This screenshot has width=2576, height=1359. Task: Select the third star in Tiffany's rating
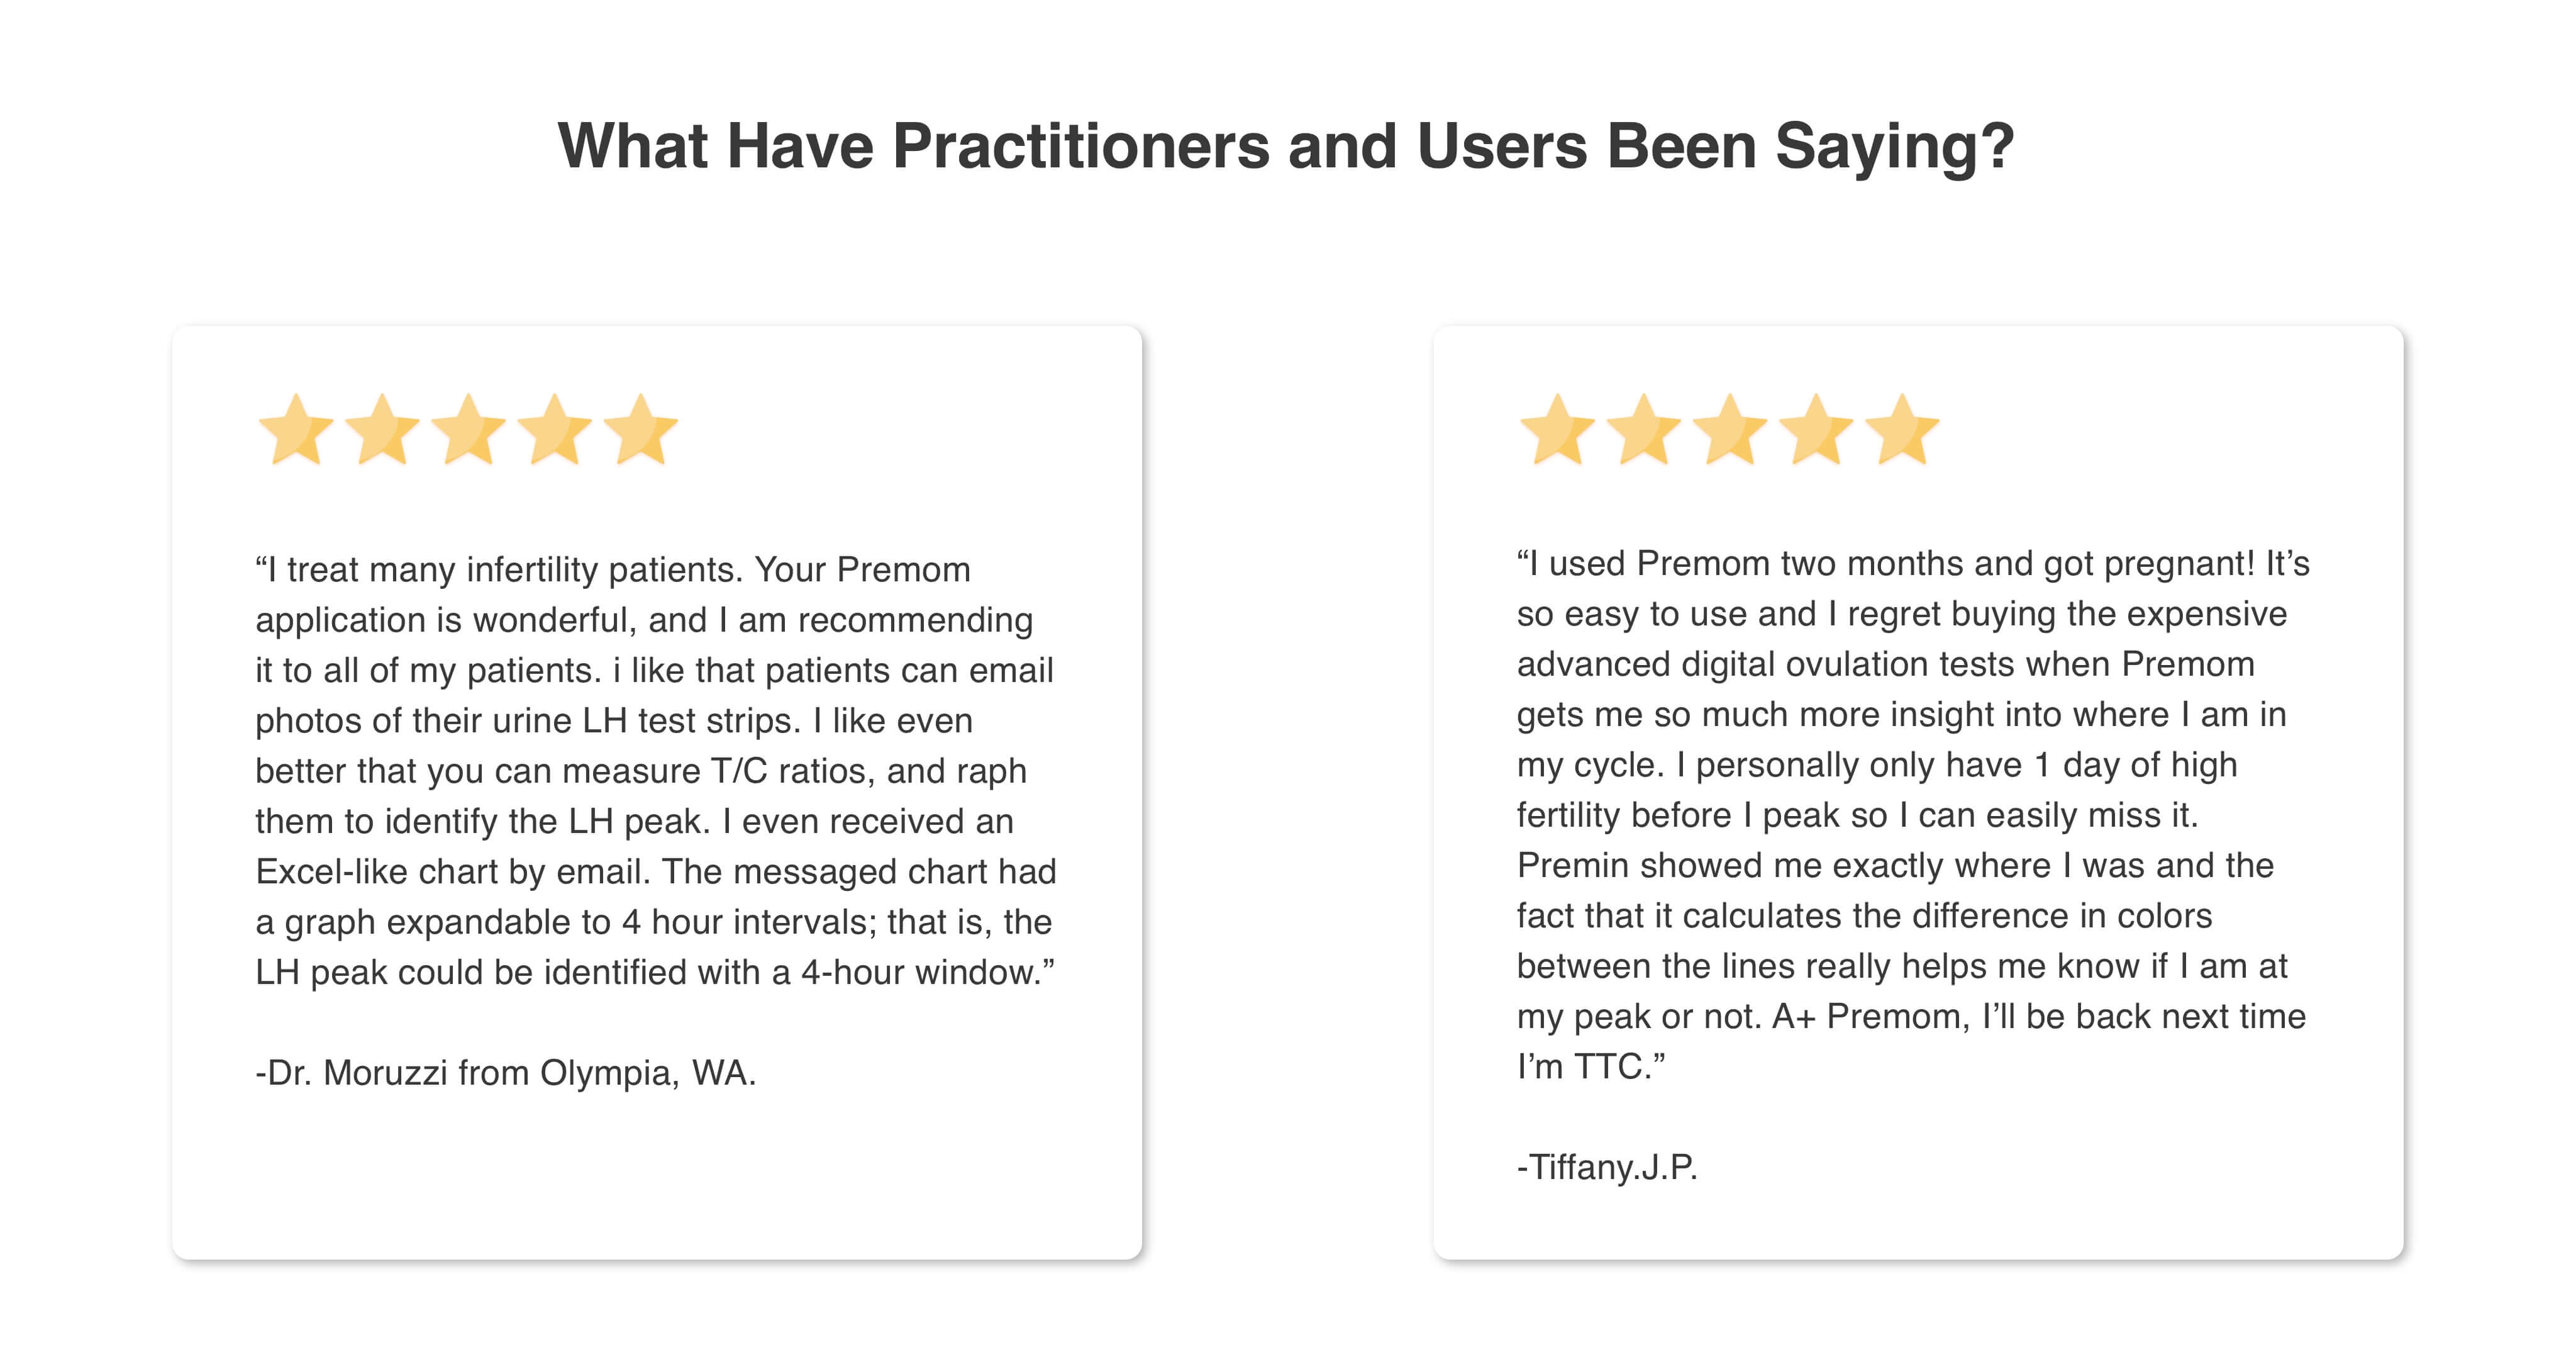click(x=1729, y=430)
